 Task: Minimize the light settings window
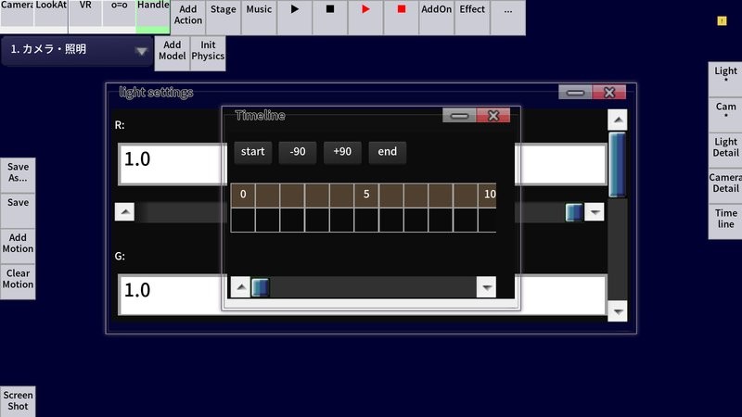575,92
